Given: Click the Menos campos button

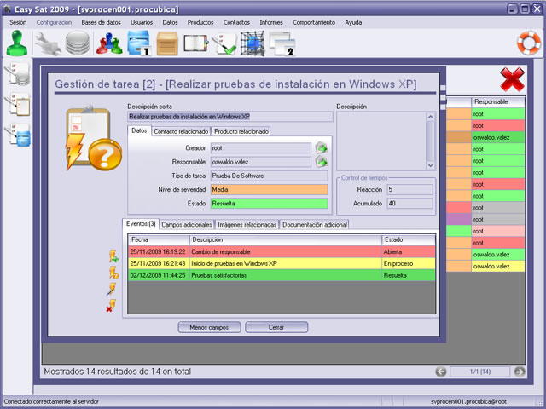Looking at the screenshot, I should tap(209, 327).
